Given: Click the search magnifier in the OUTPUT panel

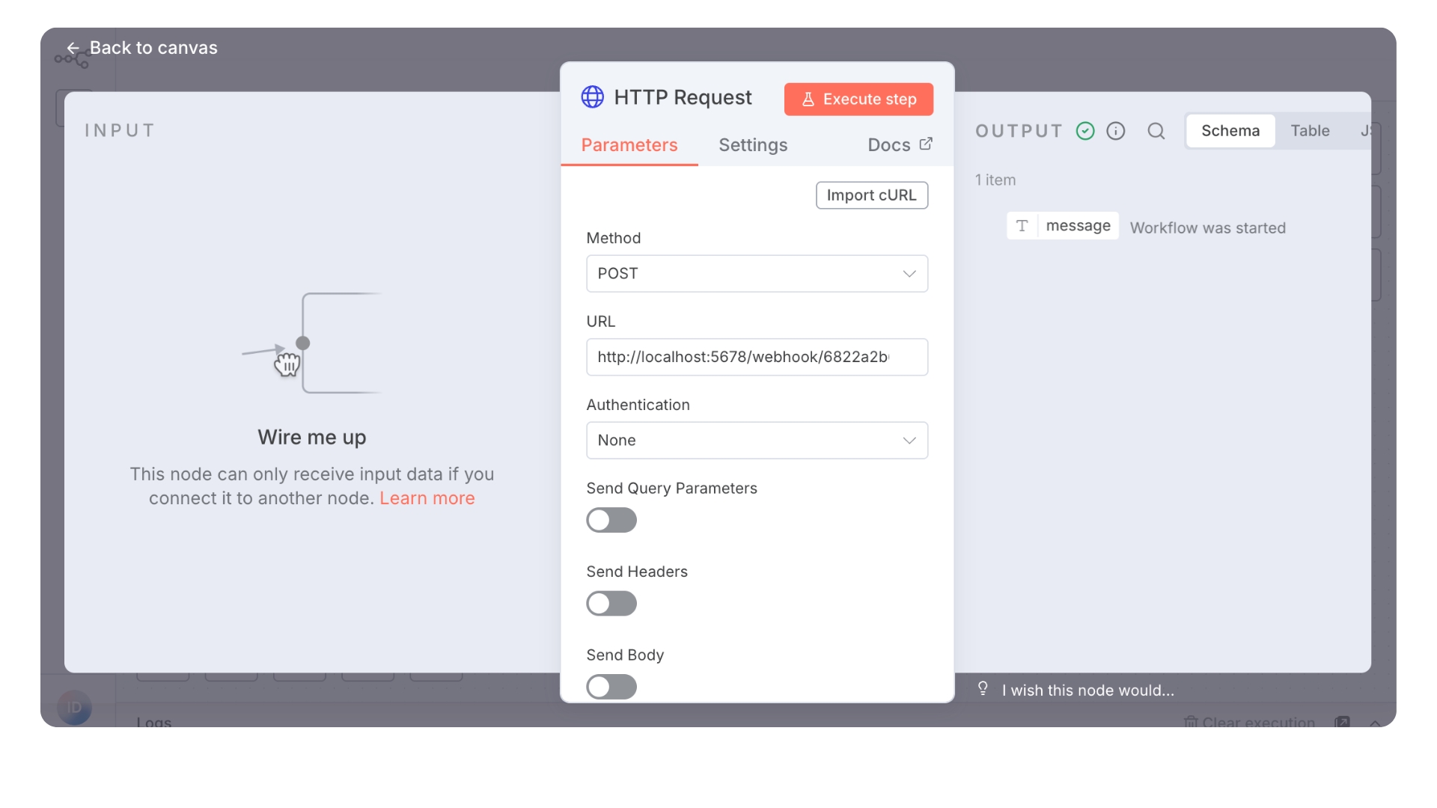Looking at the screenshot, I should point(1156,131).
